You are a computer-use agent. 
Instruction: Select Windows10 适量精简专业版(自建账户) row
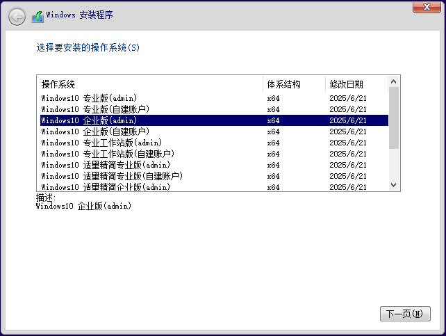[214, 176]
